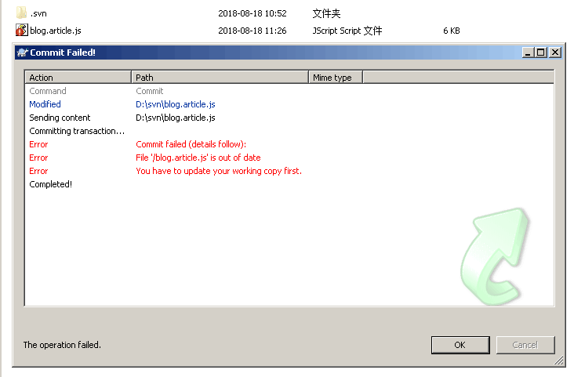This screenshot has height=377, width=574.
Task: Click the Mime type column header
Action: coord(336,78)
